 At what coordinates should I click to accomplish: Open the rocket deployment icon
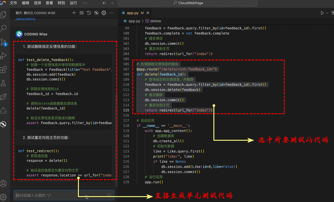[4, 97]
